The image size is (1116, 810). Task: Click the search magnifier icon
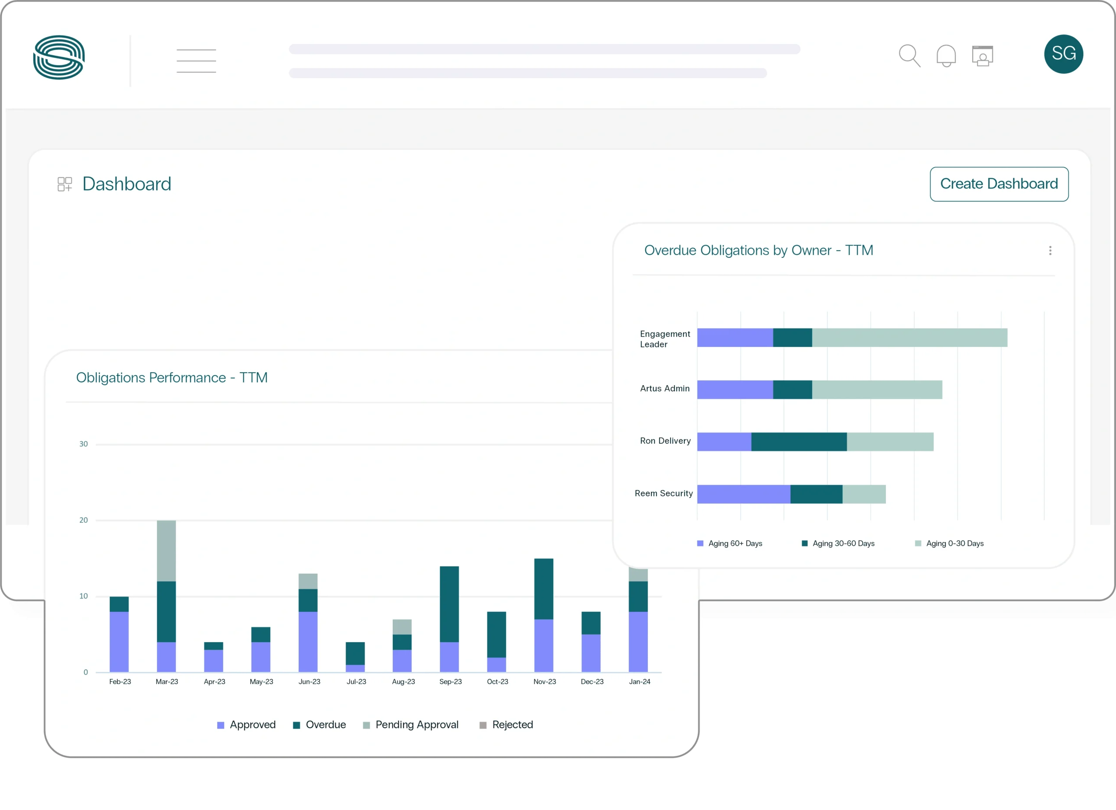910,56
